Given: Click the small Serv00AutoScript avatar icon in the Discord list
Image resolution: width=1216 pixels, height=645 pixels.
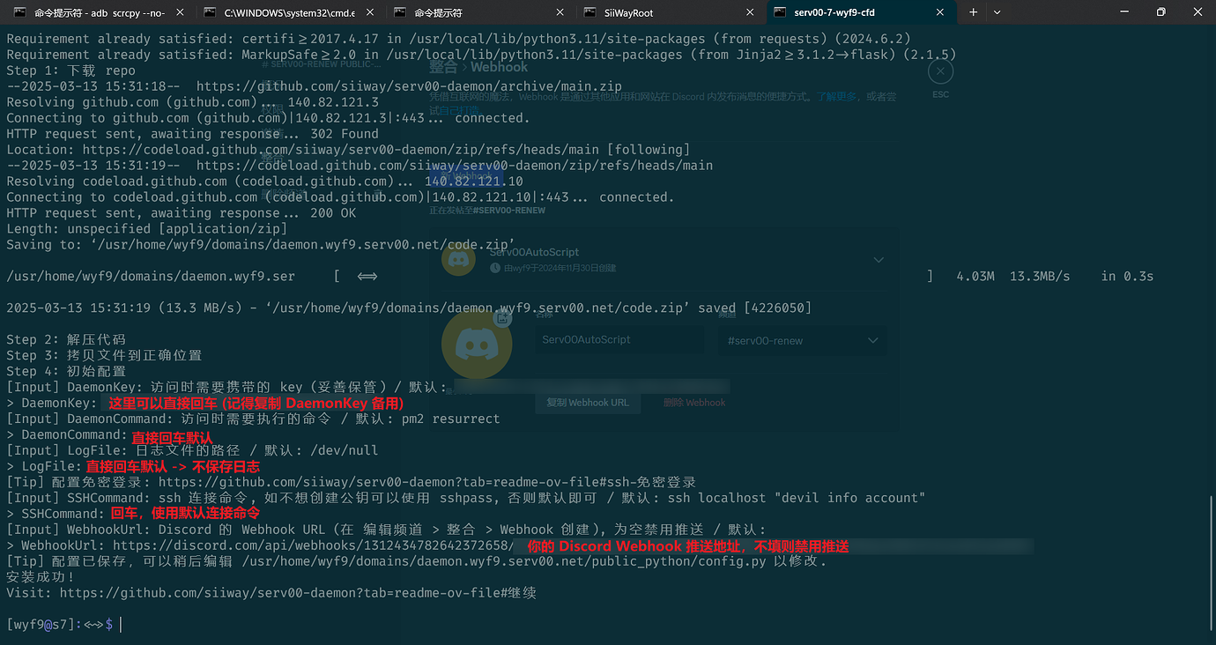Looking at the screenshot, I should (458, 259).
